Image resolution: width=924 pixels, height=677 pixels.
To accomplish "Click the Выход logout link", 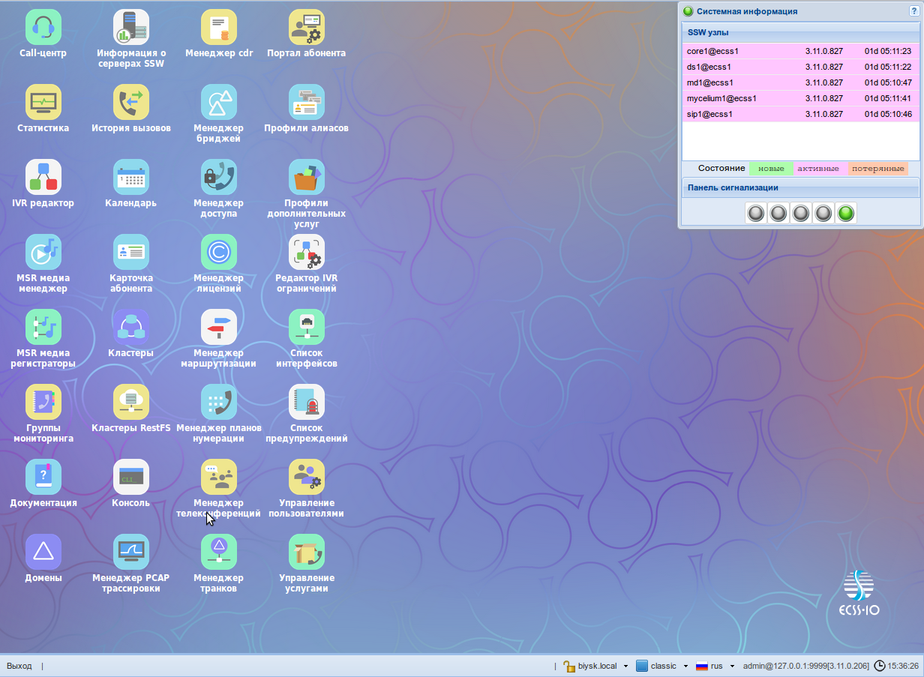I will click(x=19, y=666).
